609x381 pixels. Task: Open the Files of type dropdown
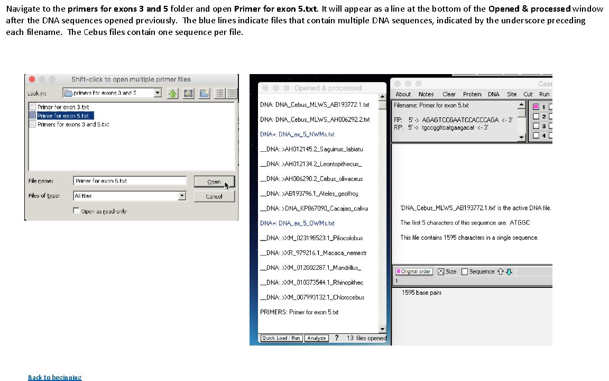(182, 196)
